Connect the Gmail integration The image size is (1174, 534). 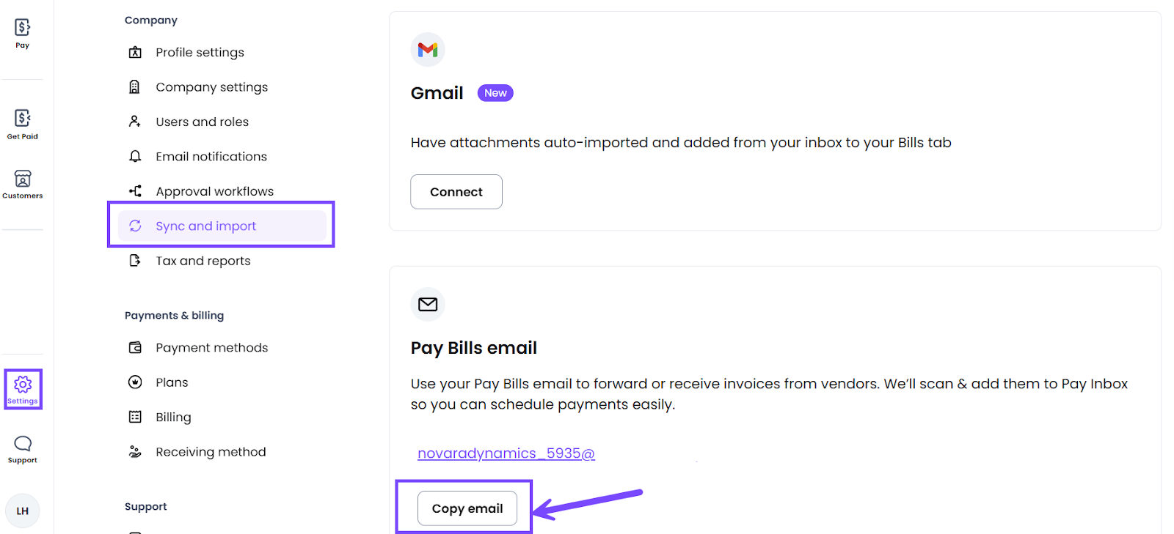pyautogui.click(x=456, y=192)
